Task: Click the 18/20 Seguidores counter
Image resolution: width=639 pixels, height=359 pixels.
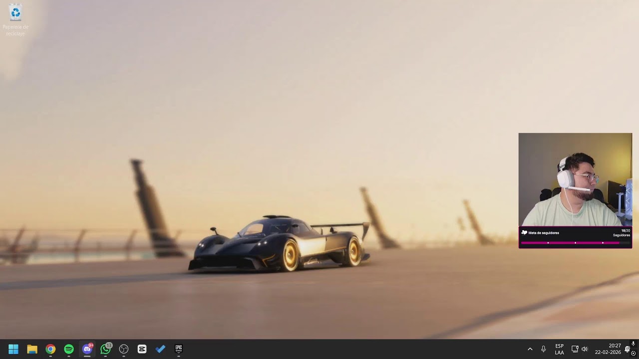Action: [622, 233]
